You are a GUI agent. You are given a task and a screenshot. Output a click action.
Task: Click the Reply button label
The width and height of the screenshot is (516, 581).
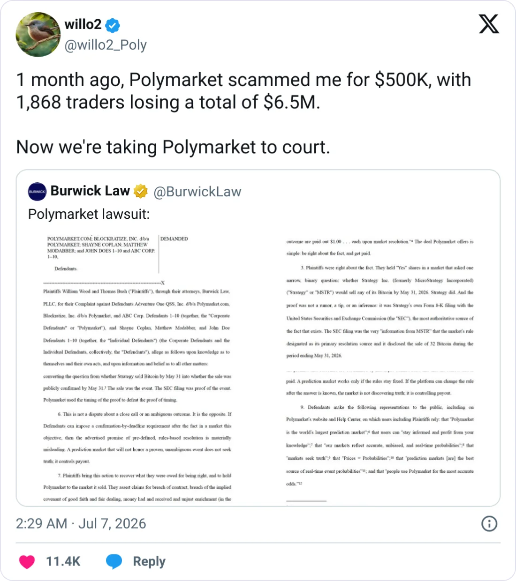pos(149,561)
